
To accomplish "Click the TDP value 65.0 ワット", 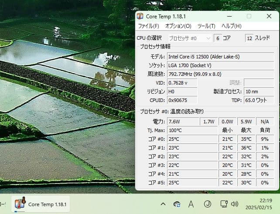I will [259, 100].
